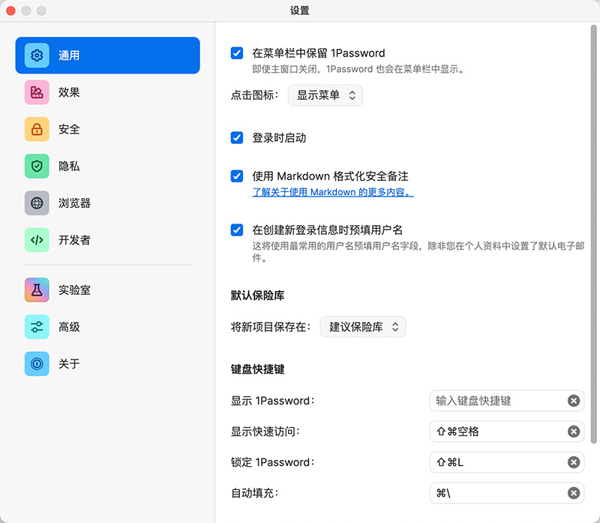Screen dimensions: 600x523
Task: Switch to the 开发者 settings tab
Action: pyautogui.click(x=107, y=240)
